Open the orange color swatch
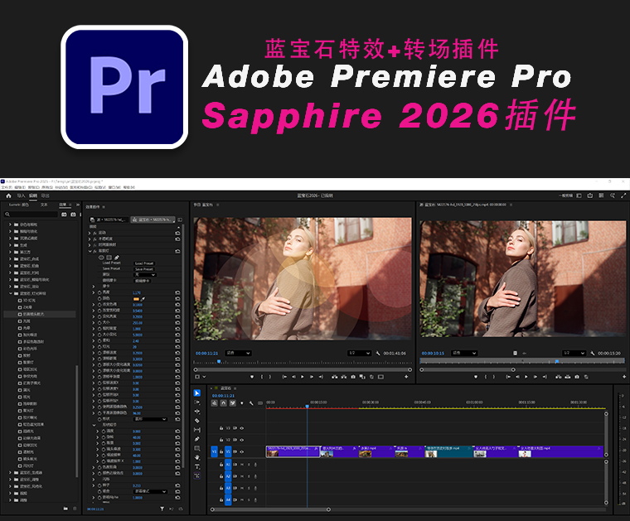This screenshot has height=521, width=630. (x=136, y=299)
